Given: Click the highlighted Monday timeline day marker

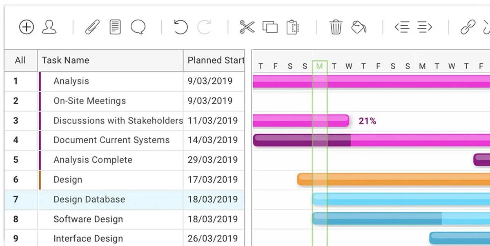Looking at the screenshot, I should coord(319,66).
